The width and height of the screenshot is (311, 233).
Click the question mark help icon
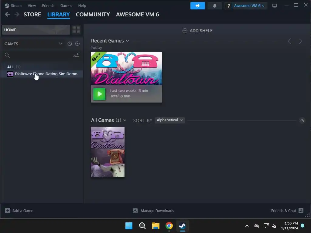click(x=228, y=6)
